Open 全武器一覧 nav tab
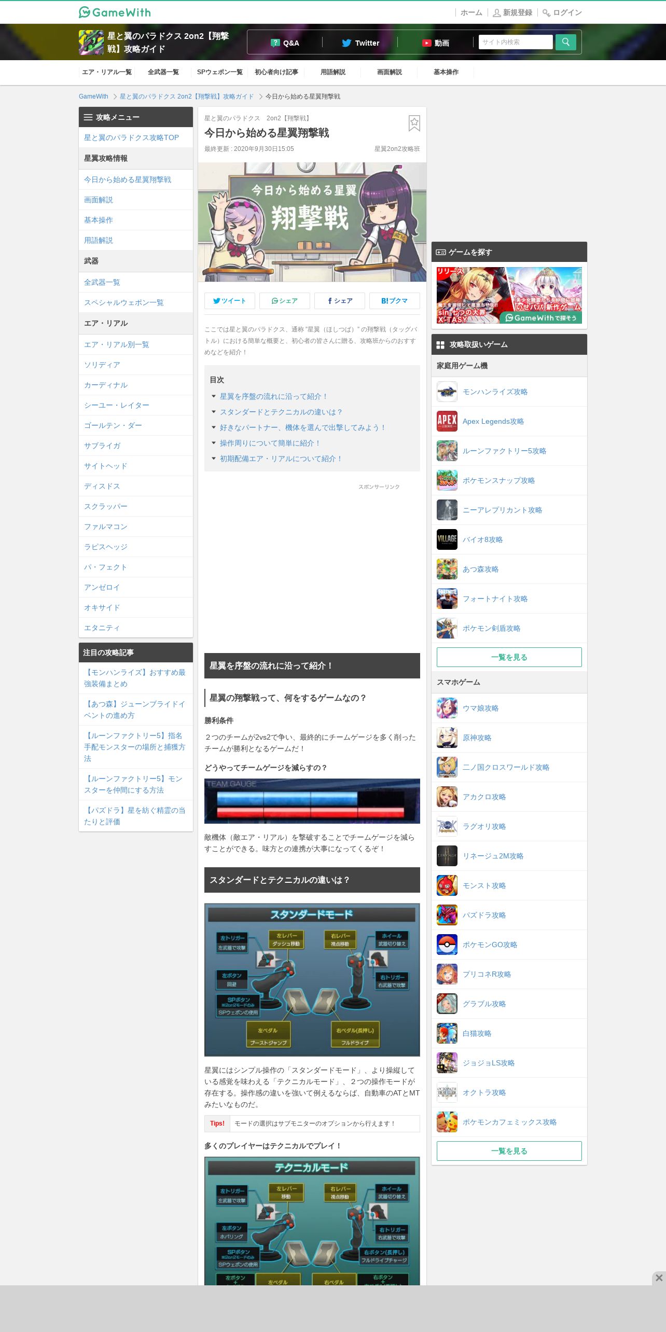 163,72
